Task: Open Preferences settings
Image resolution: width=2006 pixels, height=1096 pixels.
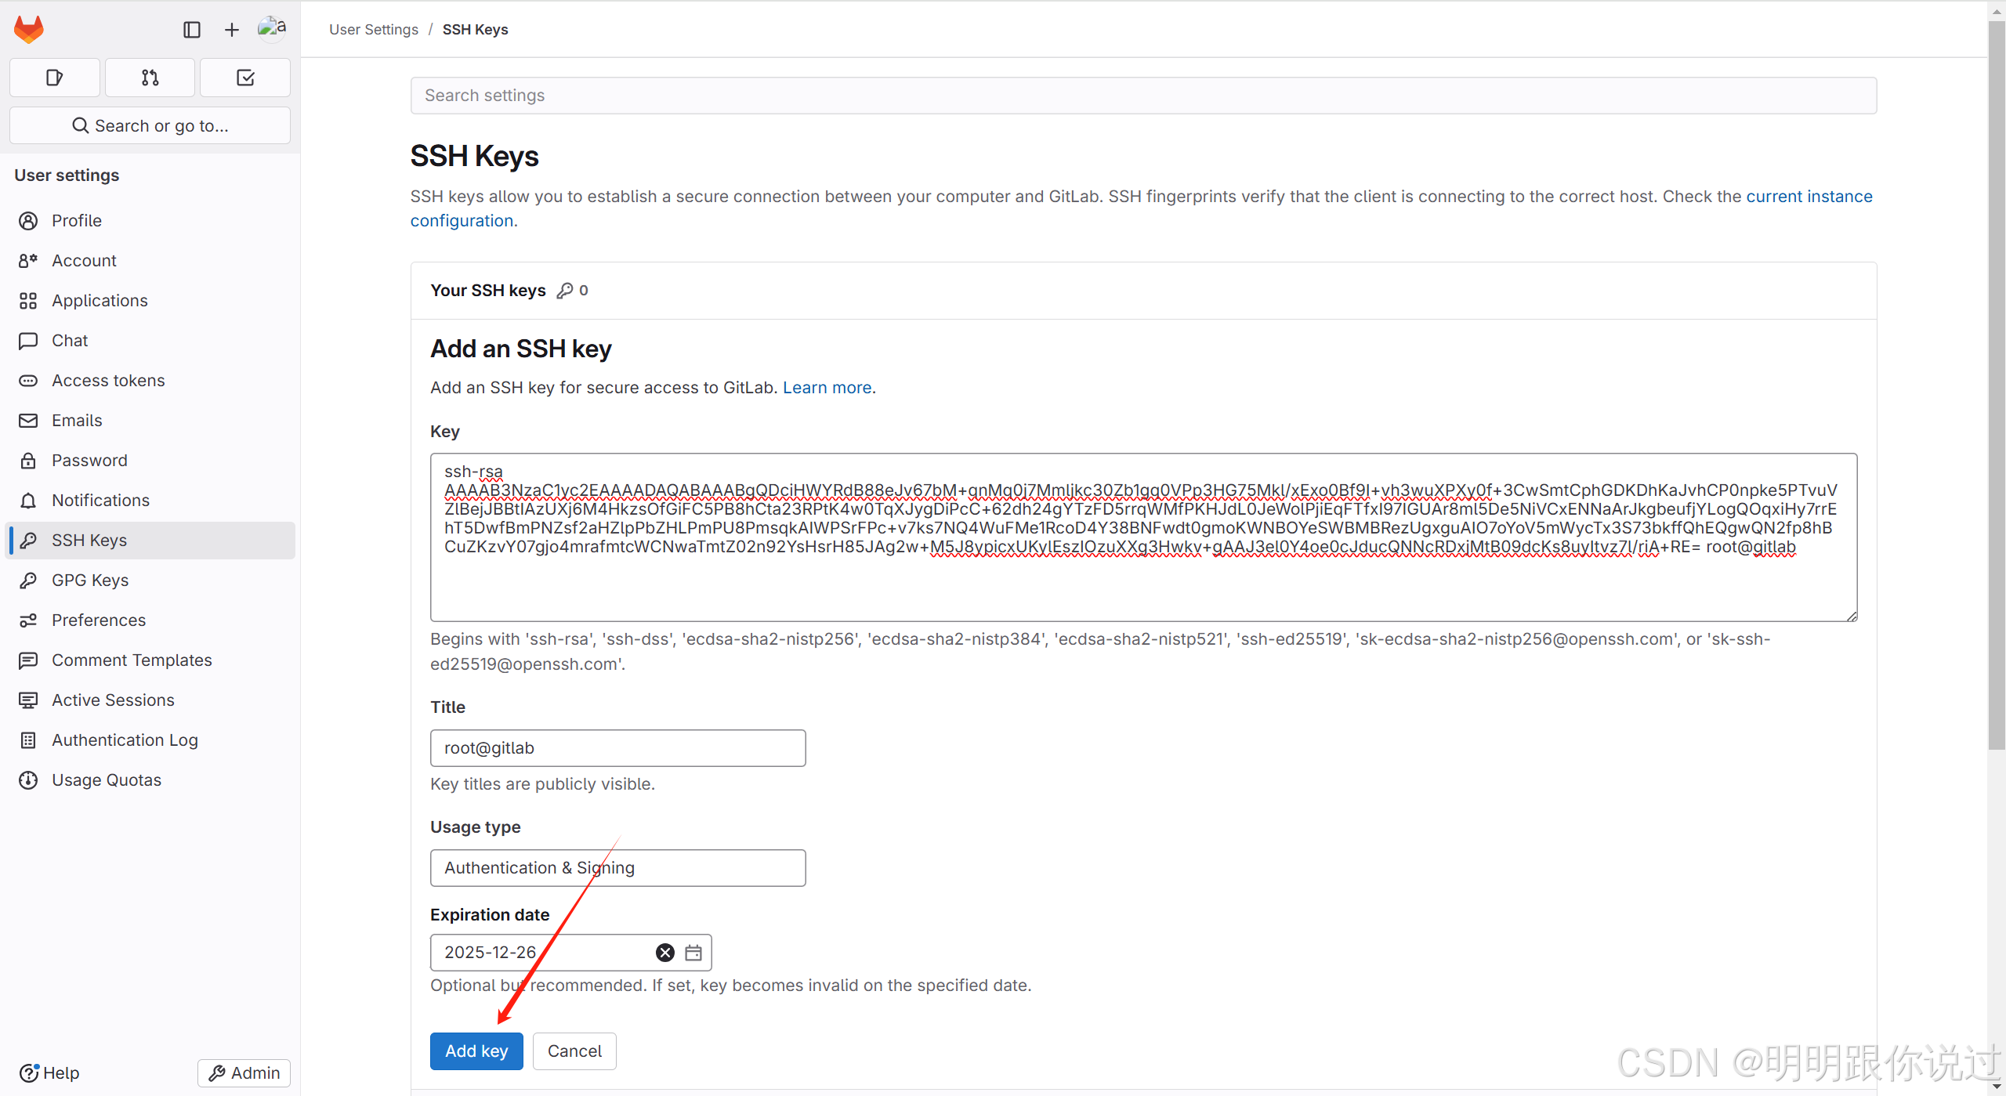Action: (150, 620)
